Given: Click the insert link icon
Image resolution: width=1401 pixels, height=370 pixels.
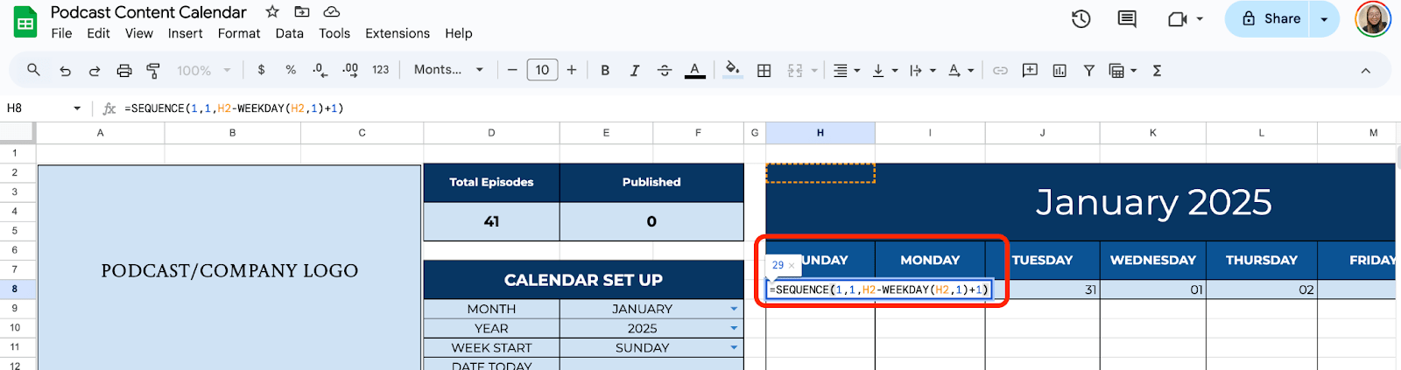Looking at the screenshot, I should click(x=1000, y=70).
